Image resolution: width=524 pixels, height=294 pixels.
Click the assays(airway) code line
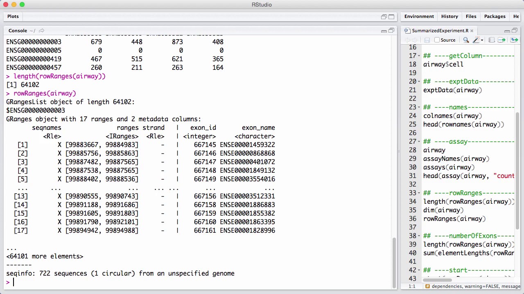point(449,167)
